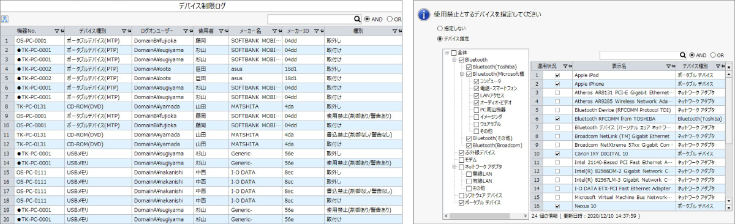The width and height of the screenshot is (735, 224).
Task: Check the モデム tree checkbox
Action: point(461,160)
